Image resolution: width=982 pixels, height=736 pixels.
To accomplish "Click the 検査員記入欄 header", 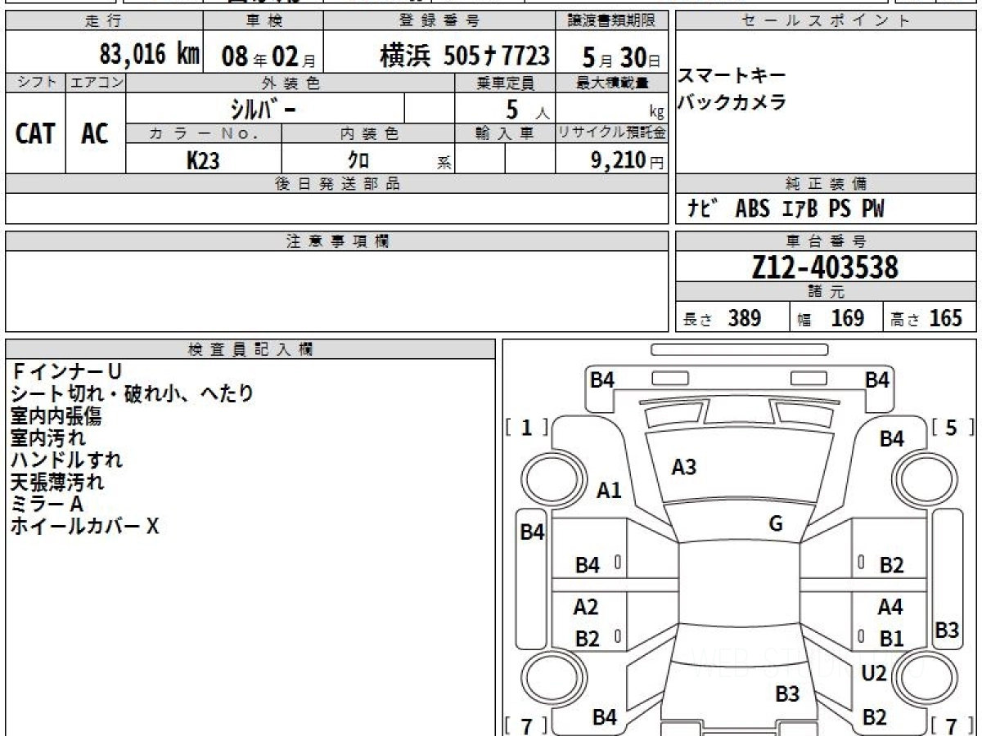I will point(250,349).
